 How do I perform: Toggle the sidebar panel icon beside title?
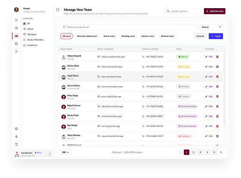pyautogui.click(x=58, y=10)
